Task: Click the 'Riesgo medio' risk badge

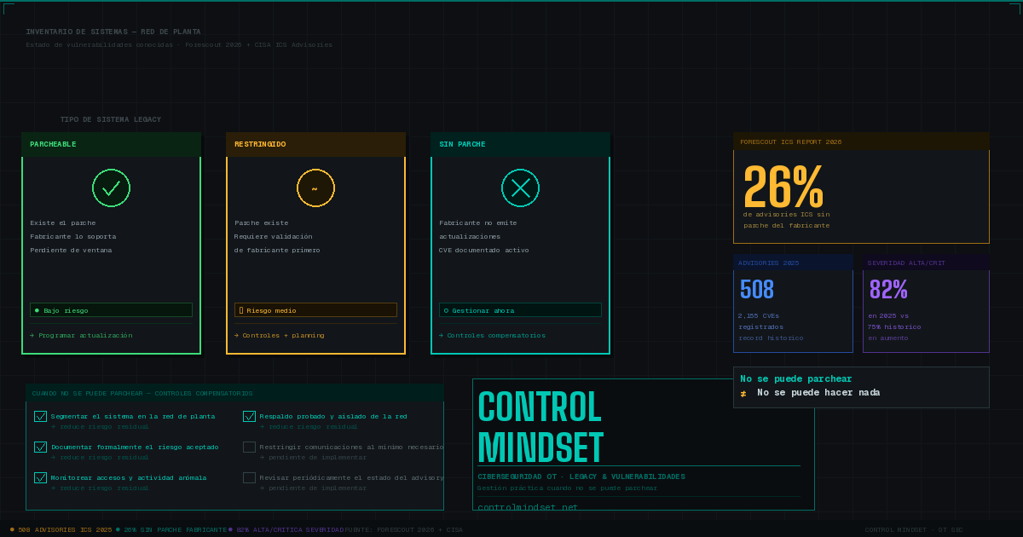Action: coord(315,310)
